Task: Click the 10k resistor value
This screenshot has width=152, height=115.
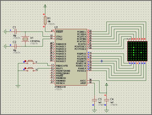Action: click(49, 21)
